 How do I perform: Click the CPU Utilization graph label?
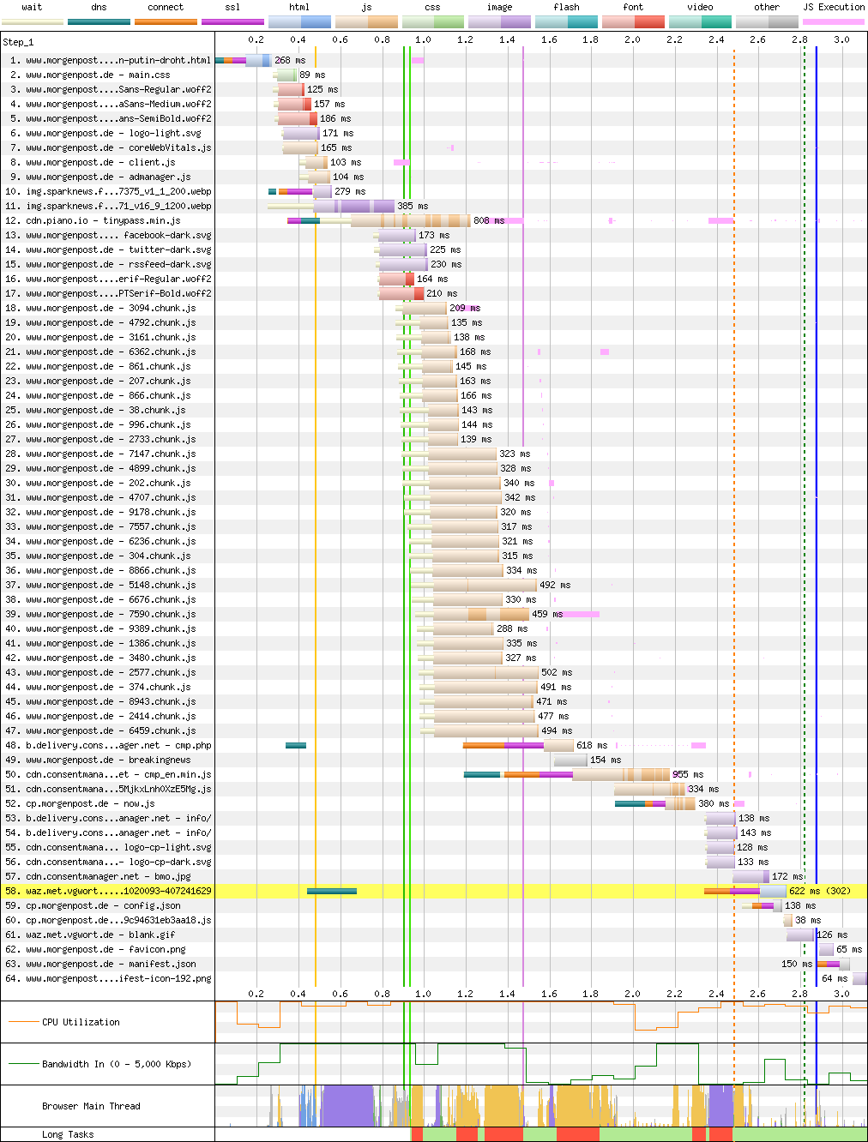point(81,1022)
